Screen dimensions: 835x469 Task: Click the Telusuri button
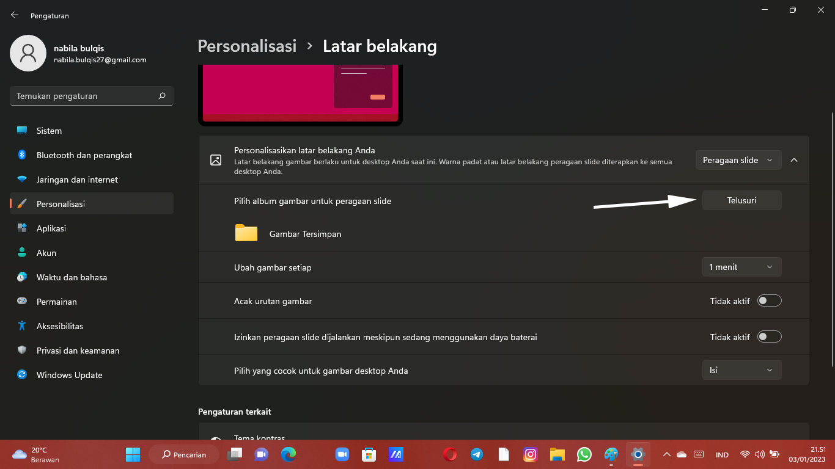742,200
